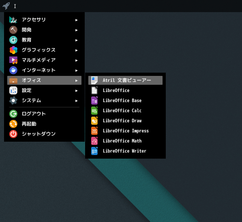Open the インターネット menu category
Viewport: 242px width, 222px height.
click(44, 70)
